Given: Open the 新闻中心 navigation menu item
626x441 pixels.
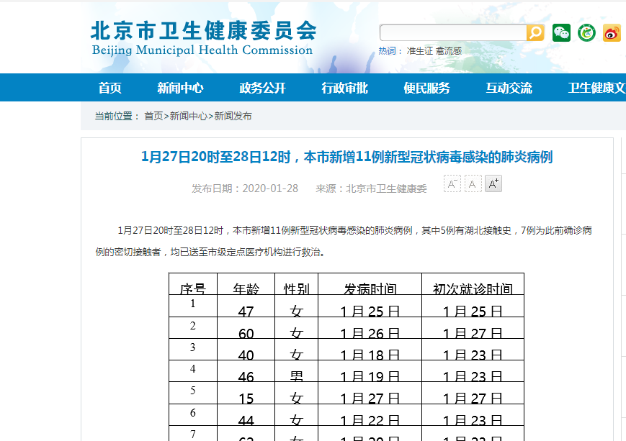Looking at the screenshot, I should (180, 88).
